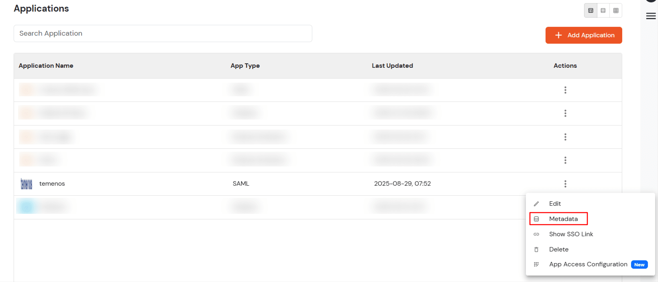Viewport: 658px width, 282px height.
Task: Click the Last Updated column header
Action: (392, 66)
